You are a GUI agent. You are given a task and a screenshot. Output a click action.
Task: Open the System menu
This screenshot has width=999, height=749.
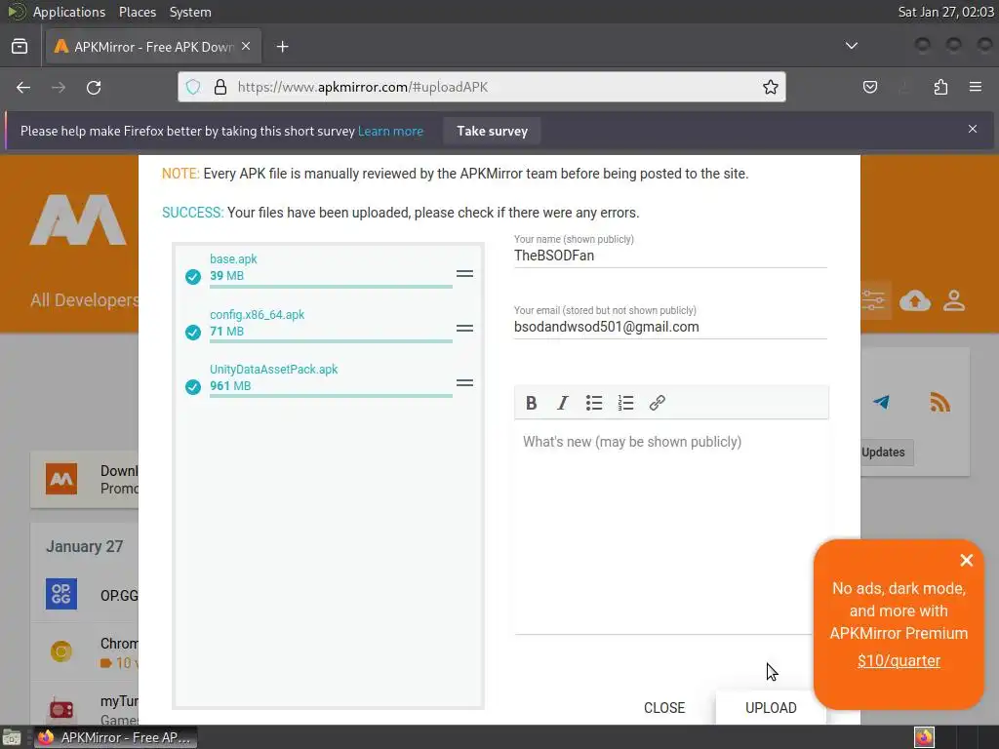[190, 12]
